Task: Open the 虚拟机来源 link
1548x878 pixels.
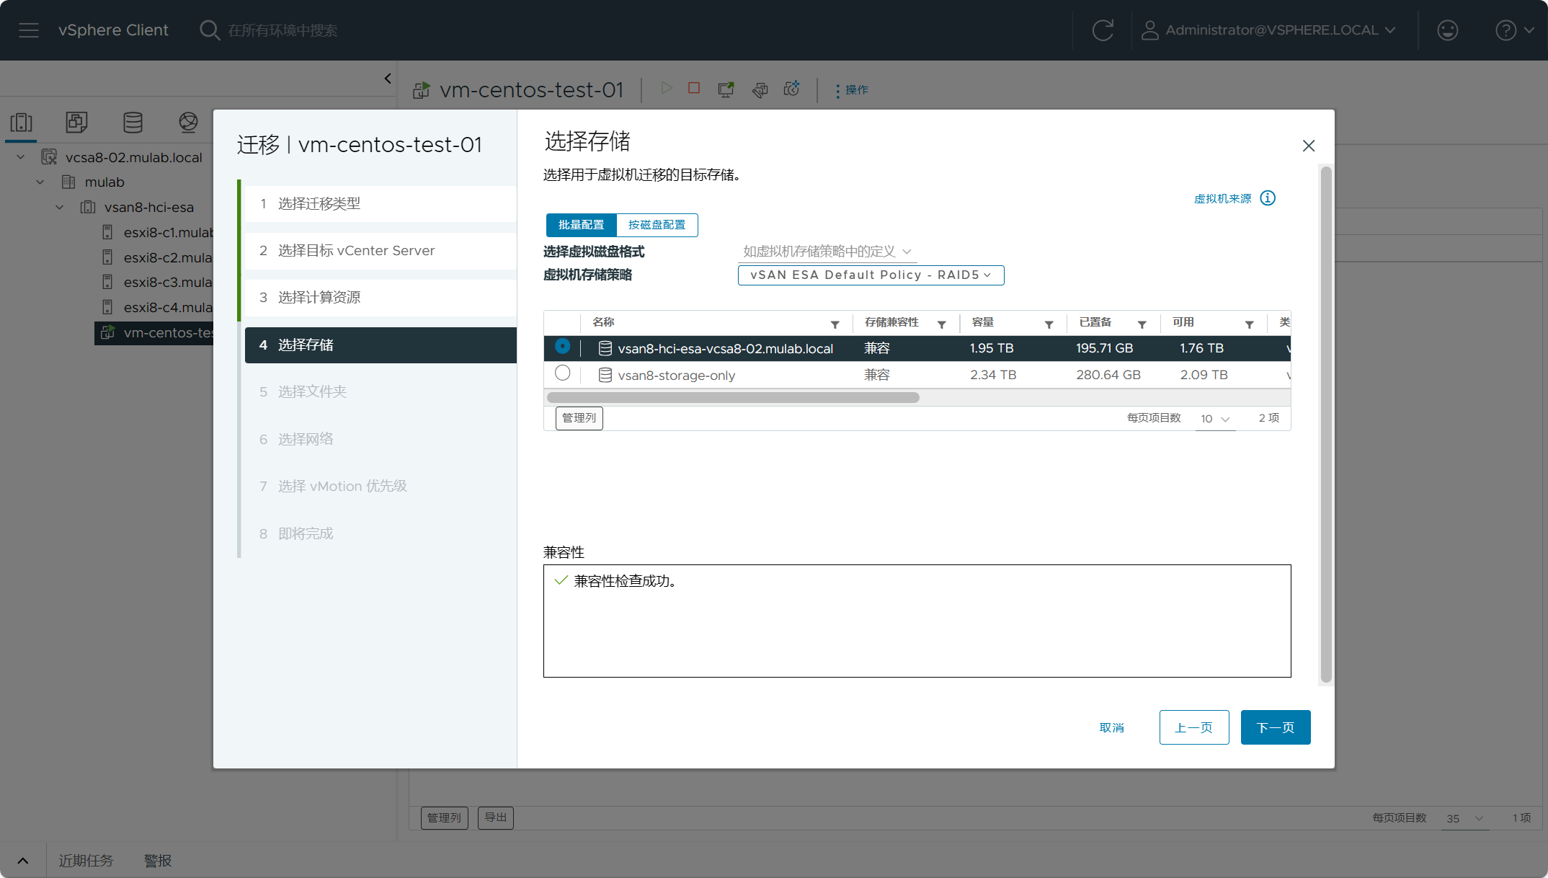Action: tap(1223, 199)
